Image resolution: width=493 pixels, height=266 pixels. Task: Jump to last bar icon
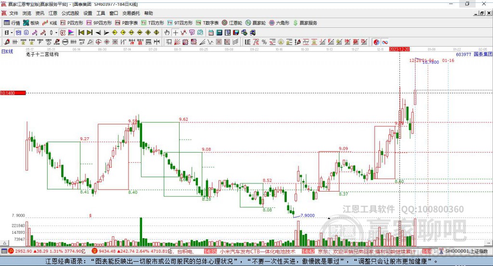click(x=90, y=33)
